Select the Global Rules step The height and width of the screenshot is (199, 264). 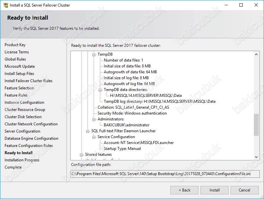tap(15, 59)
